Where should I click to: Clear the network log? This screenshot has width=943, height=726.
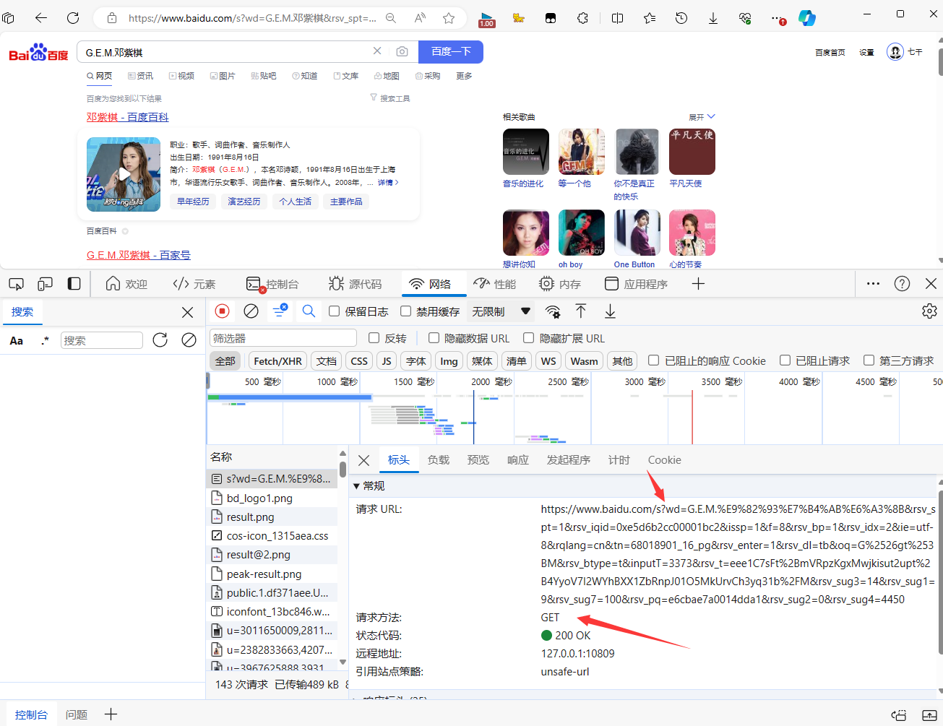coord(251,311)
